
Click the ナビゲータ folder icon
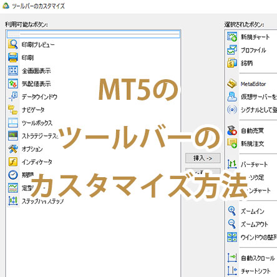[13, 110]
